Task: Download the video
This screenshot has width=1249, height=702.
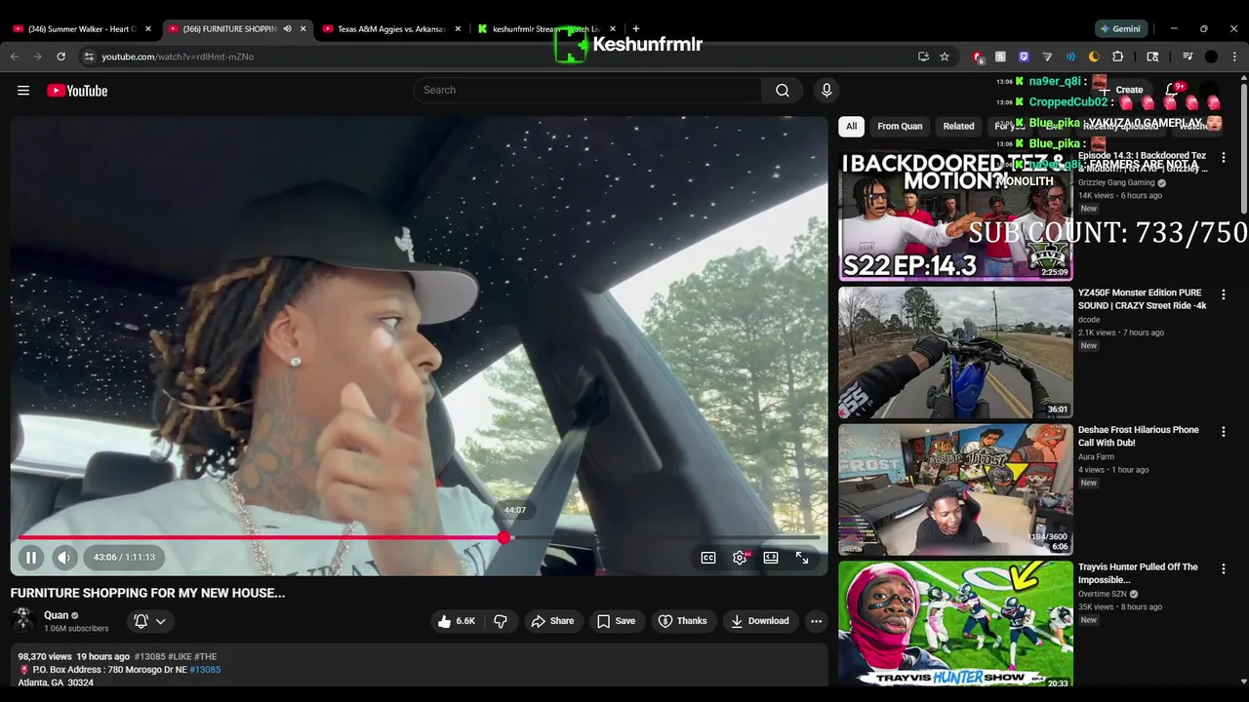Action: pyautogui.click(x=759, y=621)
